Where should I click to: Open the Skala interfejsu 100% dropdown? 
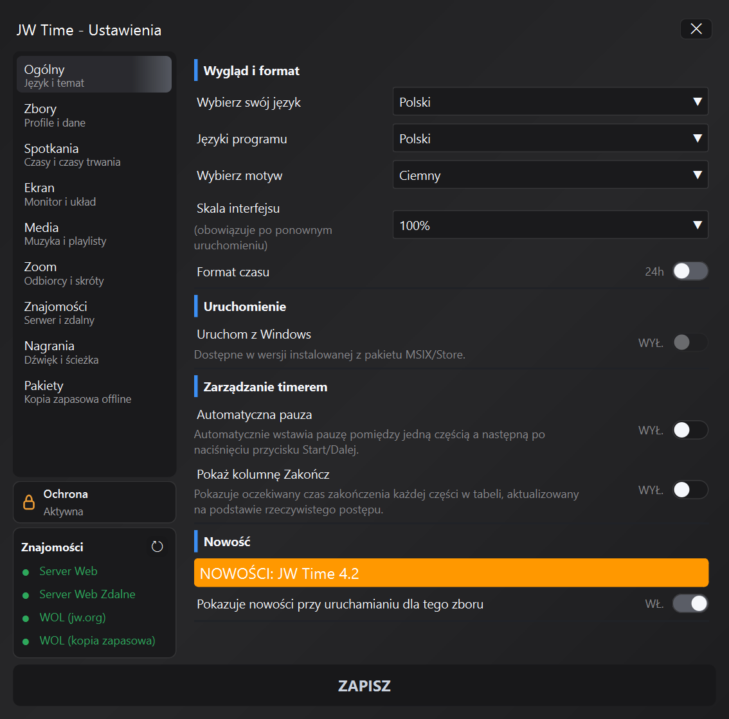[x=550, y=225]
